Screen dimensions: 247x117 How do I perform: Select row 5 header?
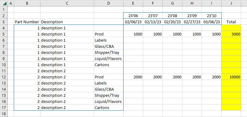[4, 34]
